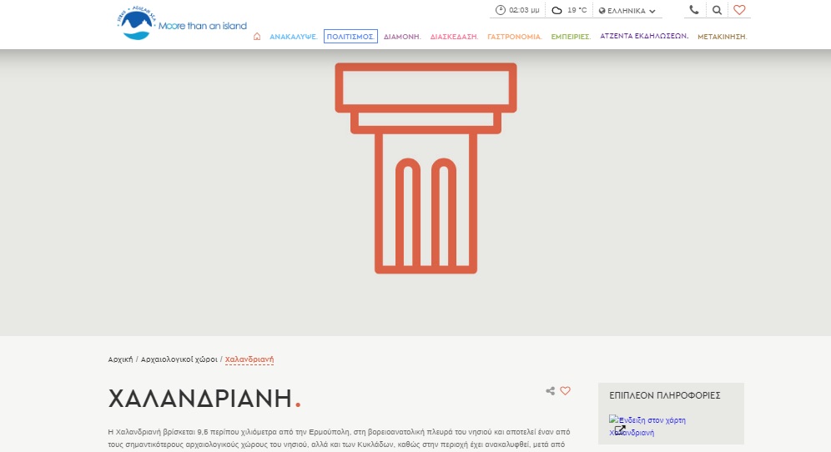This screenshot has height=452, width=831.
Task: Navigate to ΕΜΠΕΙΡΙΕΣ menu item
Action: 571,37
